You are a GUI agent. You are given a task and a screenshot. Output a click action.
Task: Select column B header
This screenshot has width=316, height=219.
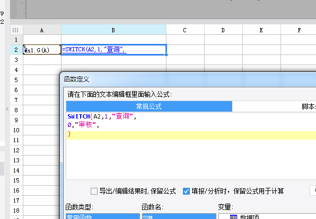(x=113, y=30)
